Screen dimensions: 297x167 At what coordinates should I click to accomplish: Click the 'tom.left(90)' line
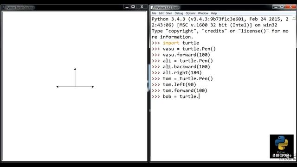click(180, 84)
